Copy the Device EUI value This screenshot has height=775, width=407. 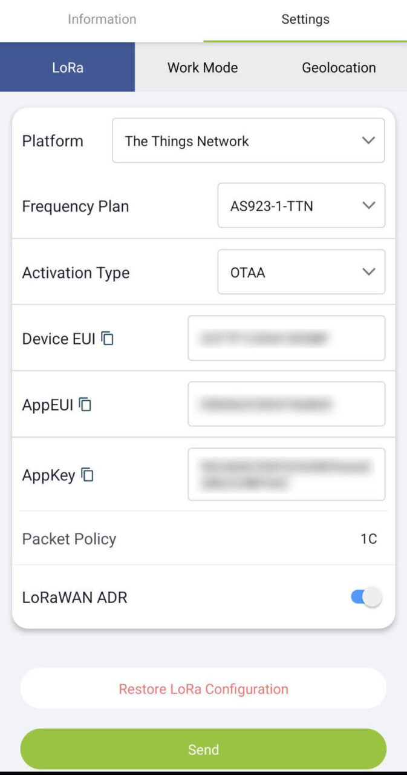coord(108,338)
